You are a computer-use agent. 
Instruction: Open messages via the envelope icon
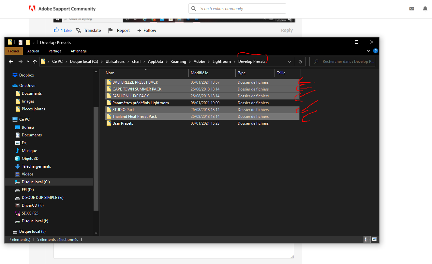pos(411,8)
